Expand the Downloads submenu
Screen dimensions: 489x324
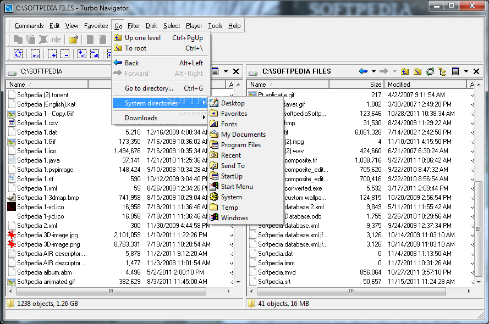tap(161, 118)
